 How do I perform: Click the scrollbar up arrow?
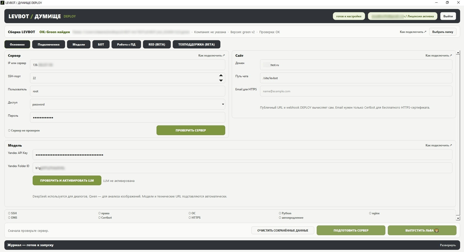tap(458, 53)
